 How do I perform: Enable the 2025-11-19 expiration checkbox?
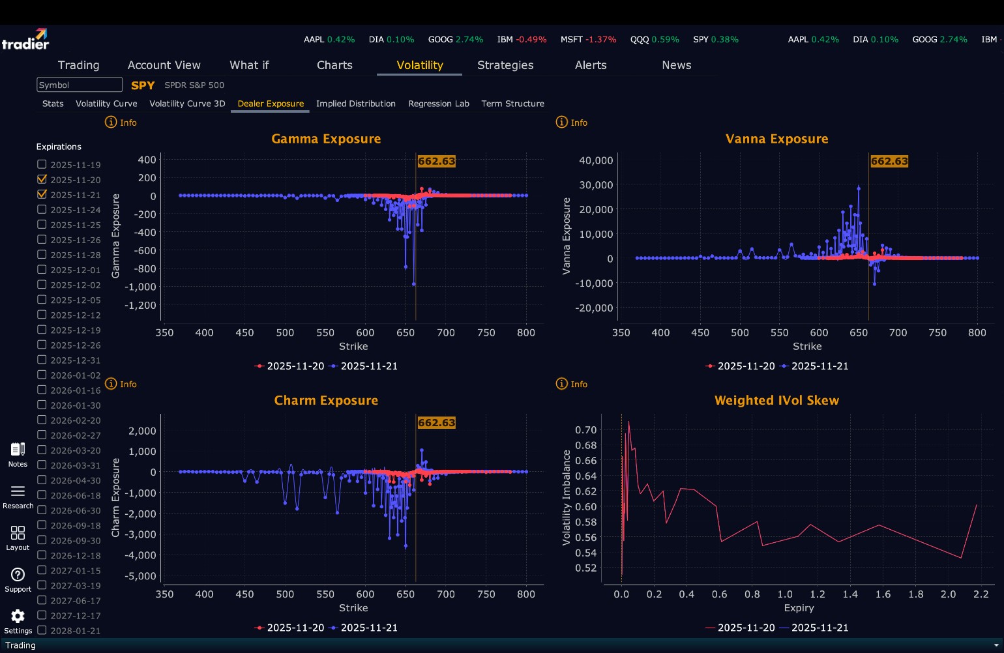point(42,164)
